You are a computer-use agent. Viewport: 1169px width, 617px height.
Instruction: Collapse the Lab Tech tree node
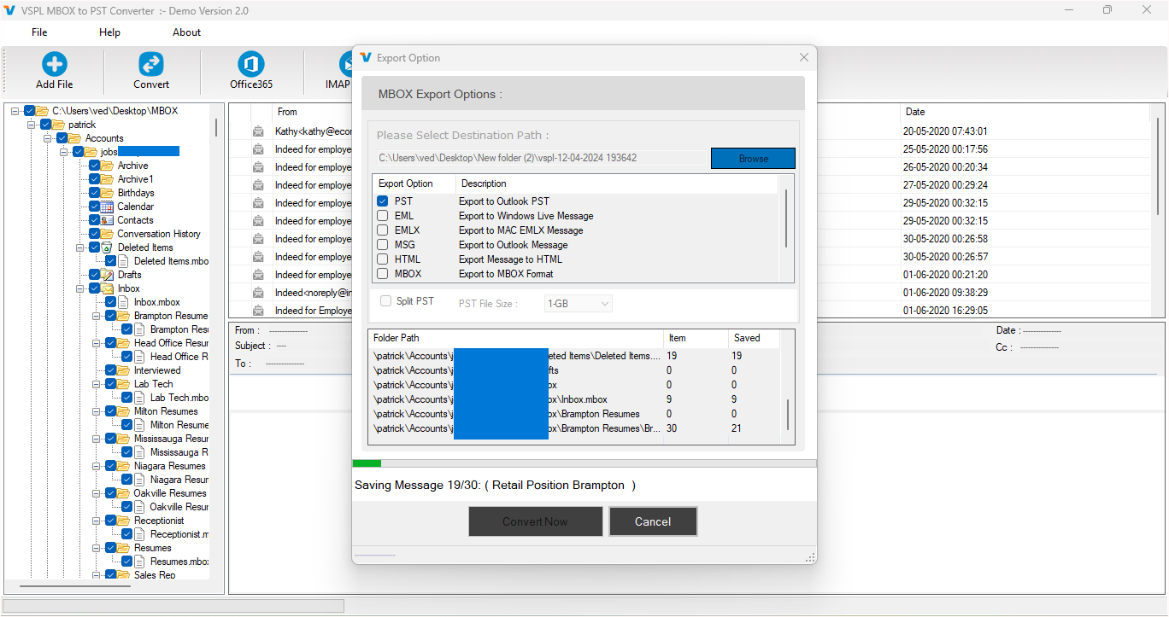pos(97,384)
